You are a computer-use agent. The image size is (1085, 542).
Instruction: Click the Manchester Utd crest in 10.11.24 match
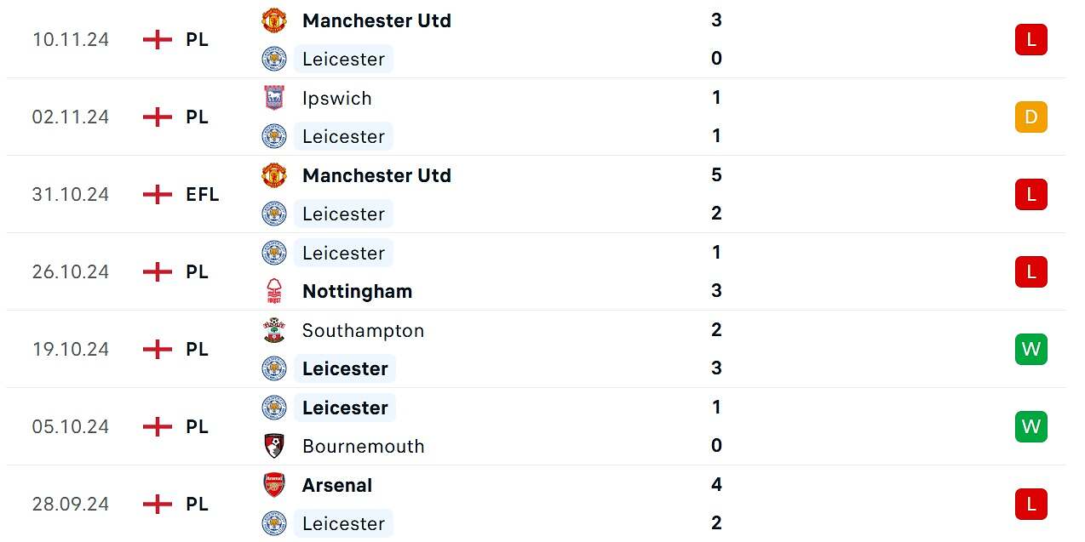click(274, 20)
